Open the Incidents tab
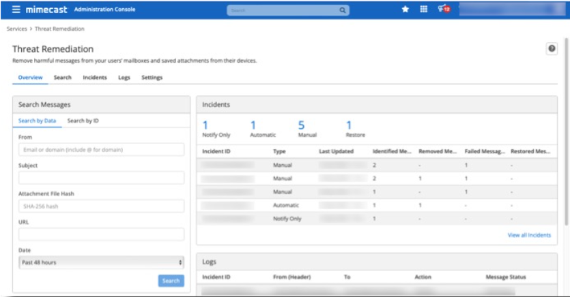The width and height of the screenshot is (570, 297). click(x=95, y=78)
